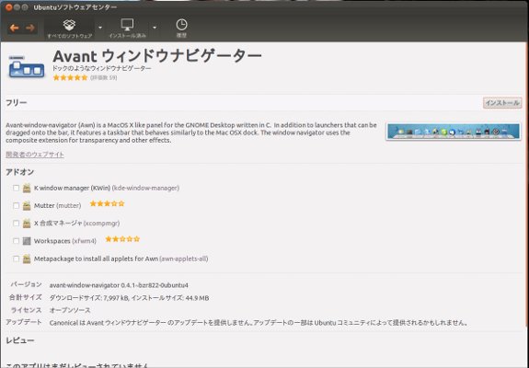The height and width of the screenshot is (368, 529).
Task: Click the Workspaces grid icon
Action: (27, 241)
